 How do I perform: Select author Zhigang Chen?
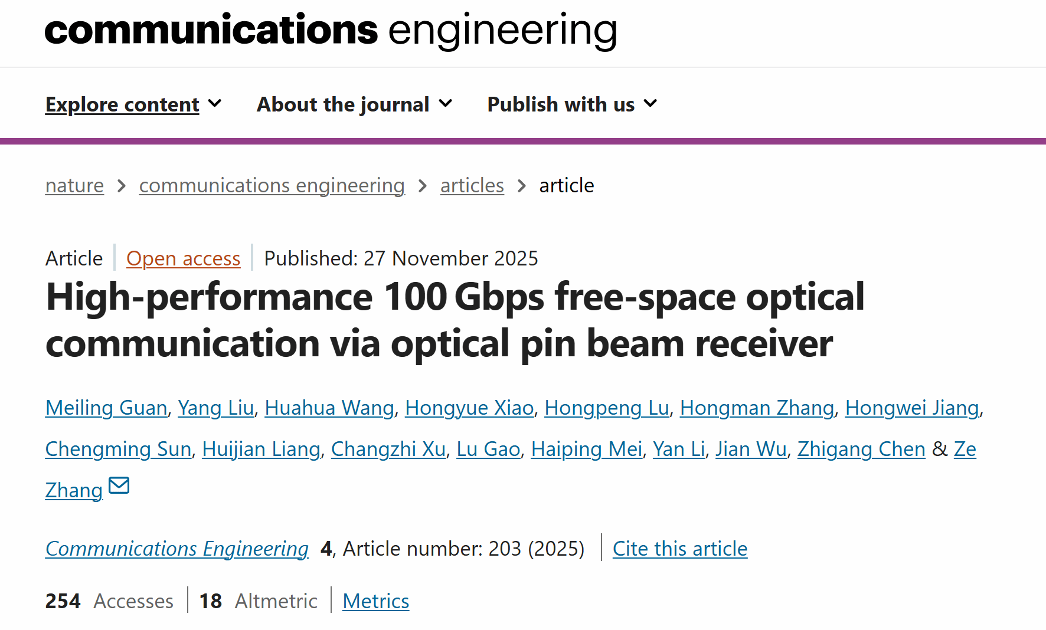(x=861, y=449)
